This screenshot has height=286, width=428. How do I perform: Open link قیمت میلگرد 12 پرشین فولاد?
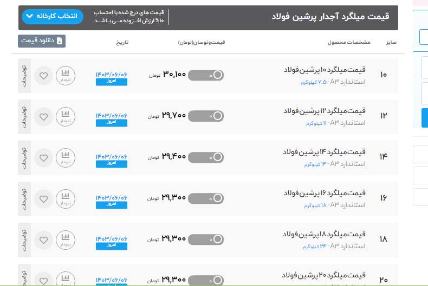325,111
